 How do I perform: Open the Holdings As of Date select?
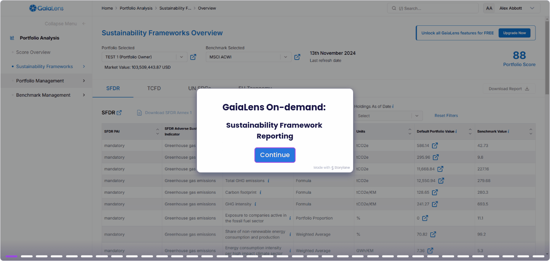tap(389, 116)
